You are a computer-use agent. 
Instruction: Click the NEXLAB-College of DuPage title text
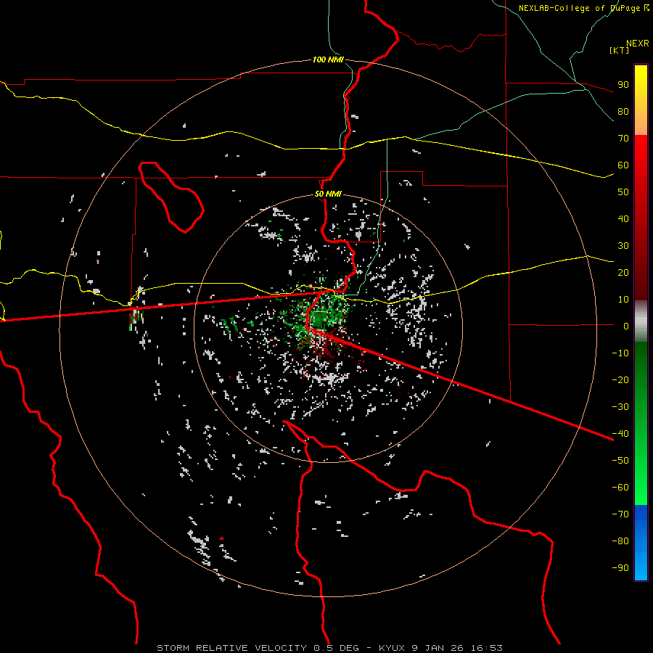tap(583, 8)
